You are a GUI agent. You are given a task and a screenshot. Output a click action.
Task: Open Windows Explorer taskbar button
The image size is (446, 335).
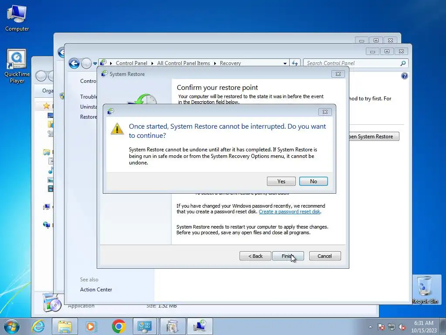coord(64,326)
